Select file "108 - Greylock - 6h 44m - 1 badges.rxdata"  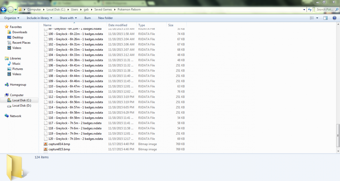76,76
